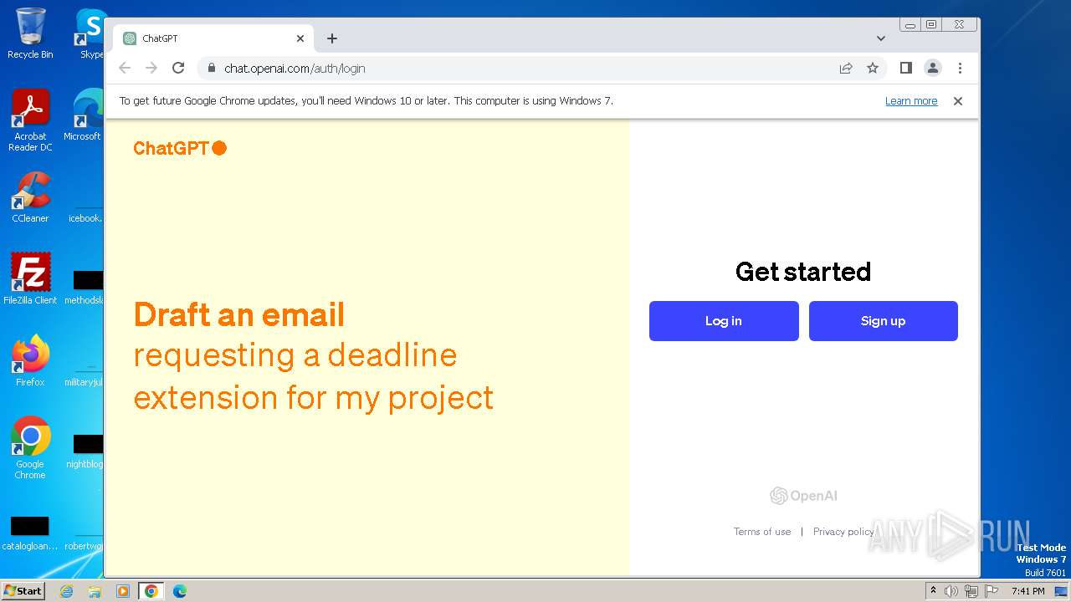Select the ChatGPT browser tab
The width and height of the screenshot is (1071, 602).
213,38
